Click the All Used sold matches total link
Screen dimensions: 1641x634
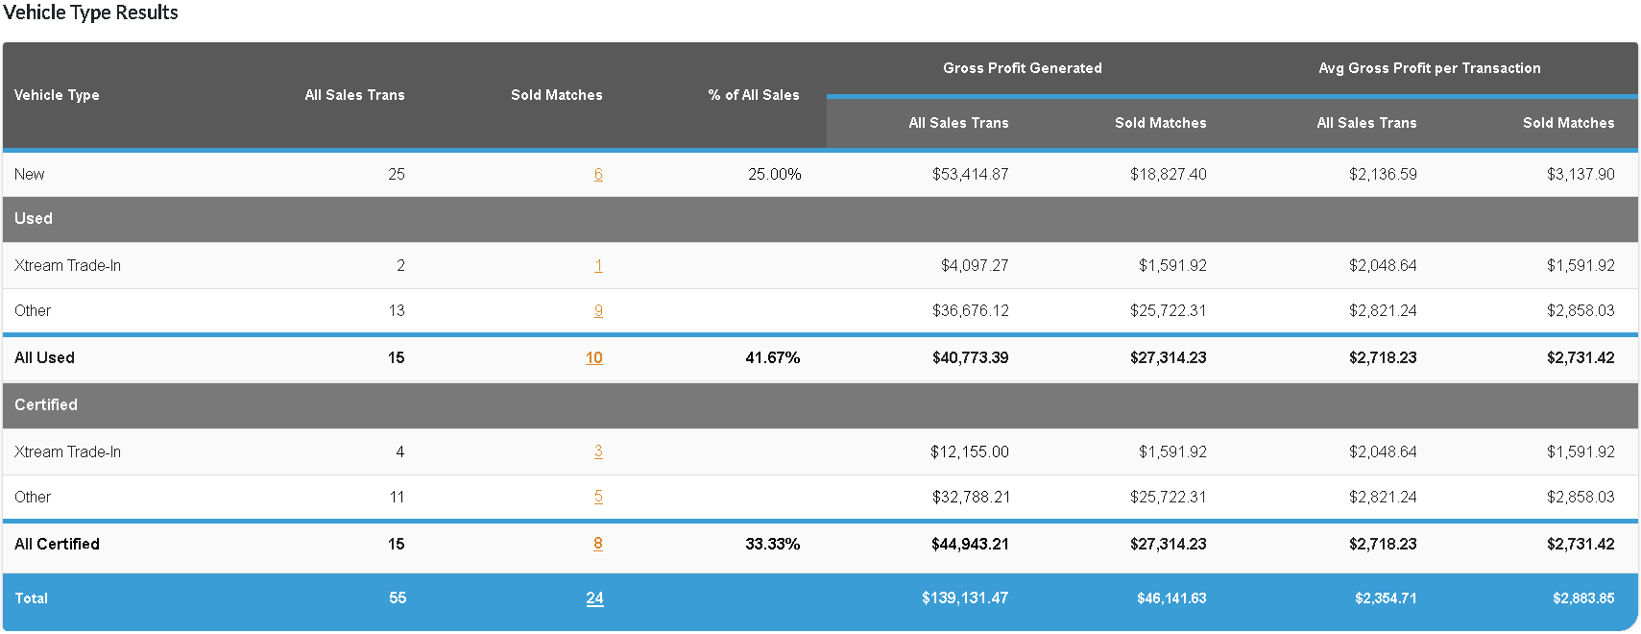[x=594, y=357]
